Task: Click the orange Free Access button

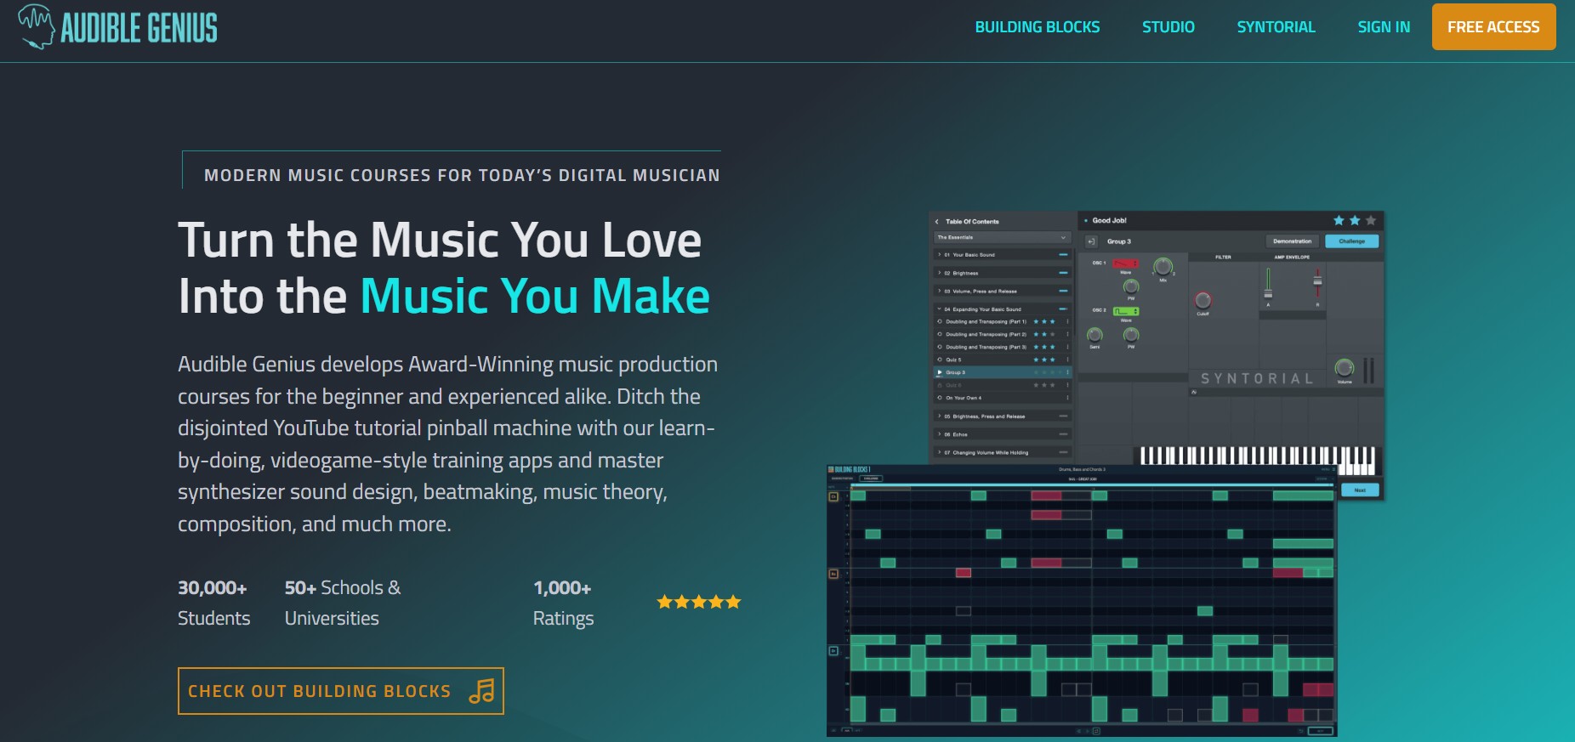Action: coord(1493,27)
